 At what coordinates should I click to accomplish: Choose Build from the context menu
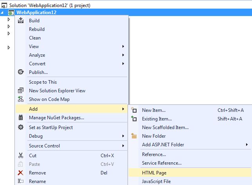[72, 21]
